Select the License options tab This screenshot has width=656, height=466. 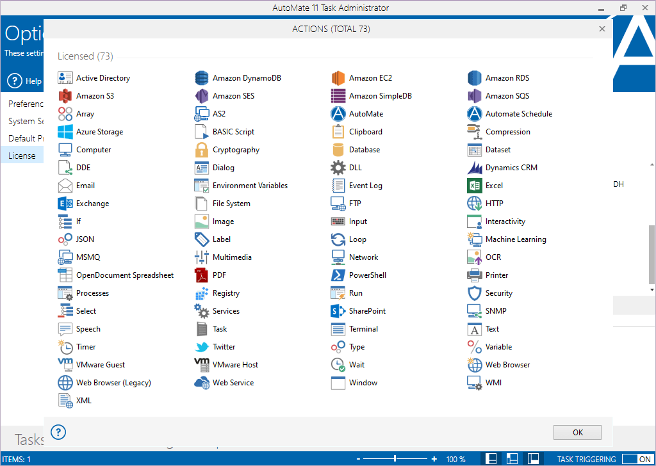22,156
